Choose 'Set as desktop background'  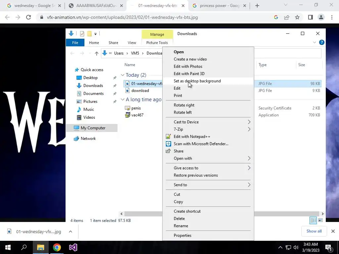click(x=208, y=81)
